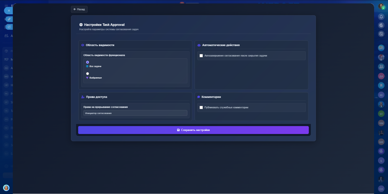
Task: Click the avatar at bottom left corner
Action: [x=6, y=188]
